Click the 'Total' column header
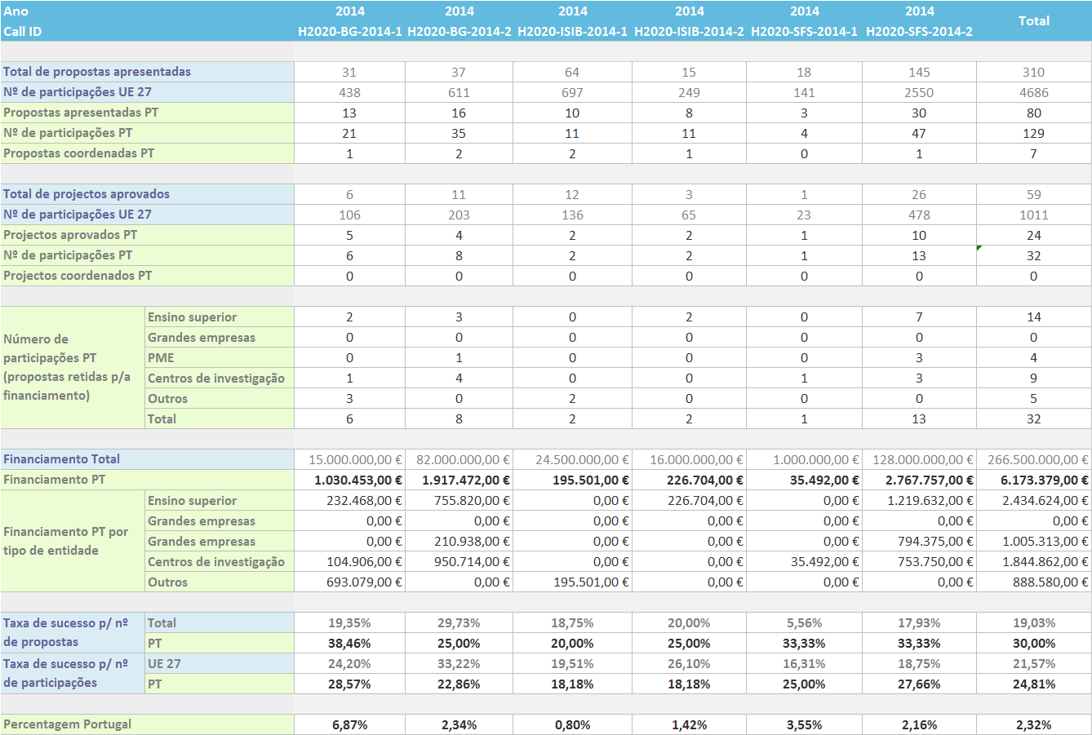Viewport: 1092px width, 735px height. point(1034,21)
